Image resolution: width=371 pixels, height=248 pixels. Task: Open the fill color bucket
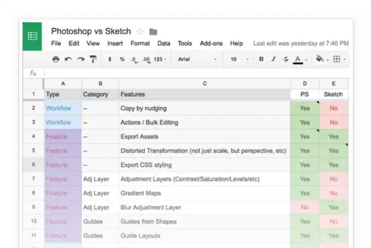(x=320, y=59)
